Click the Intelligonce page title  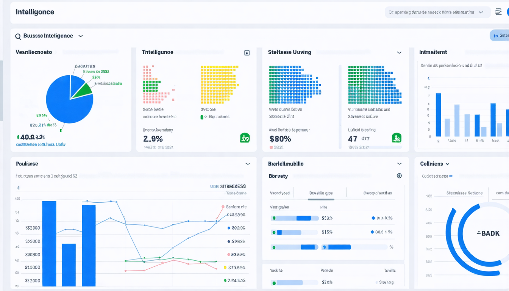click(x=35, y=12)
